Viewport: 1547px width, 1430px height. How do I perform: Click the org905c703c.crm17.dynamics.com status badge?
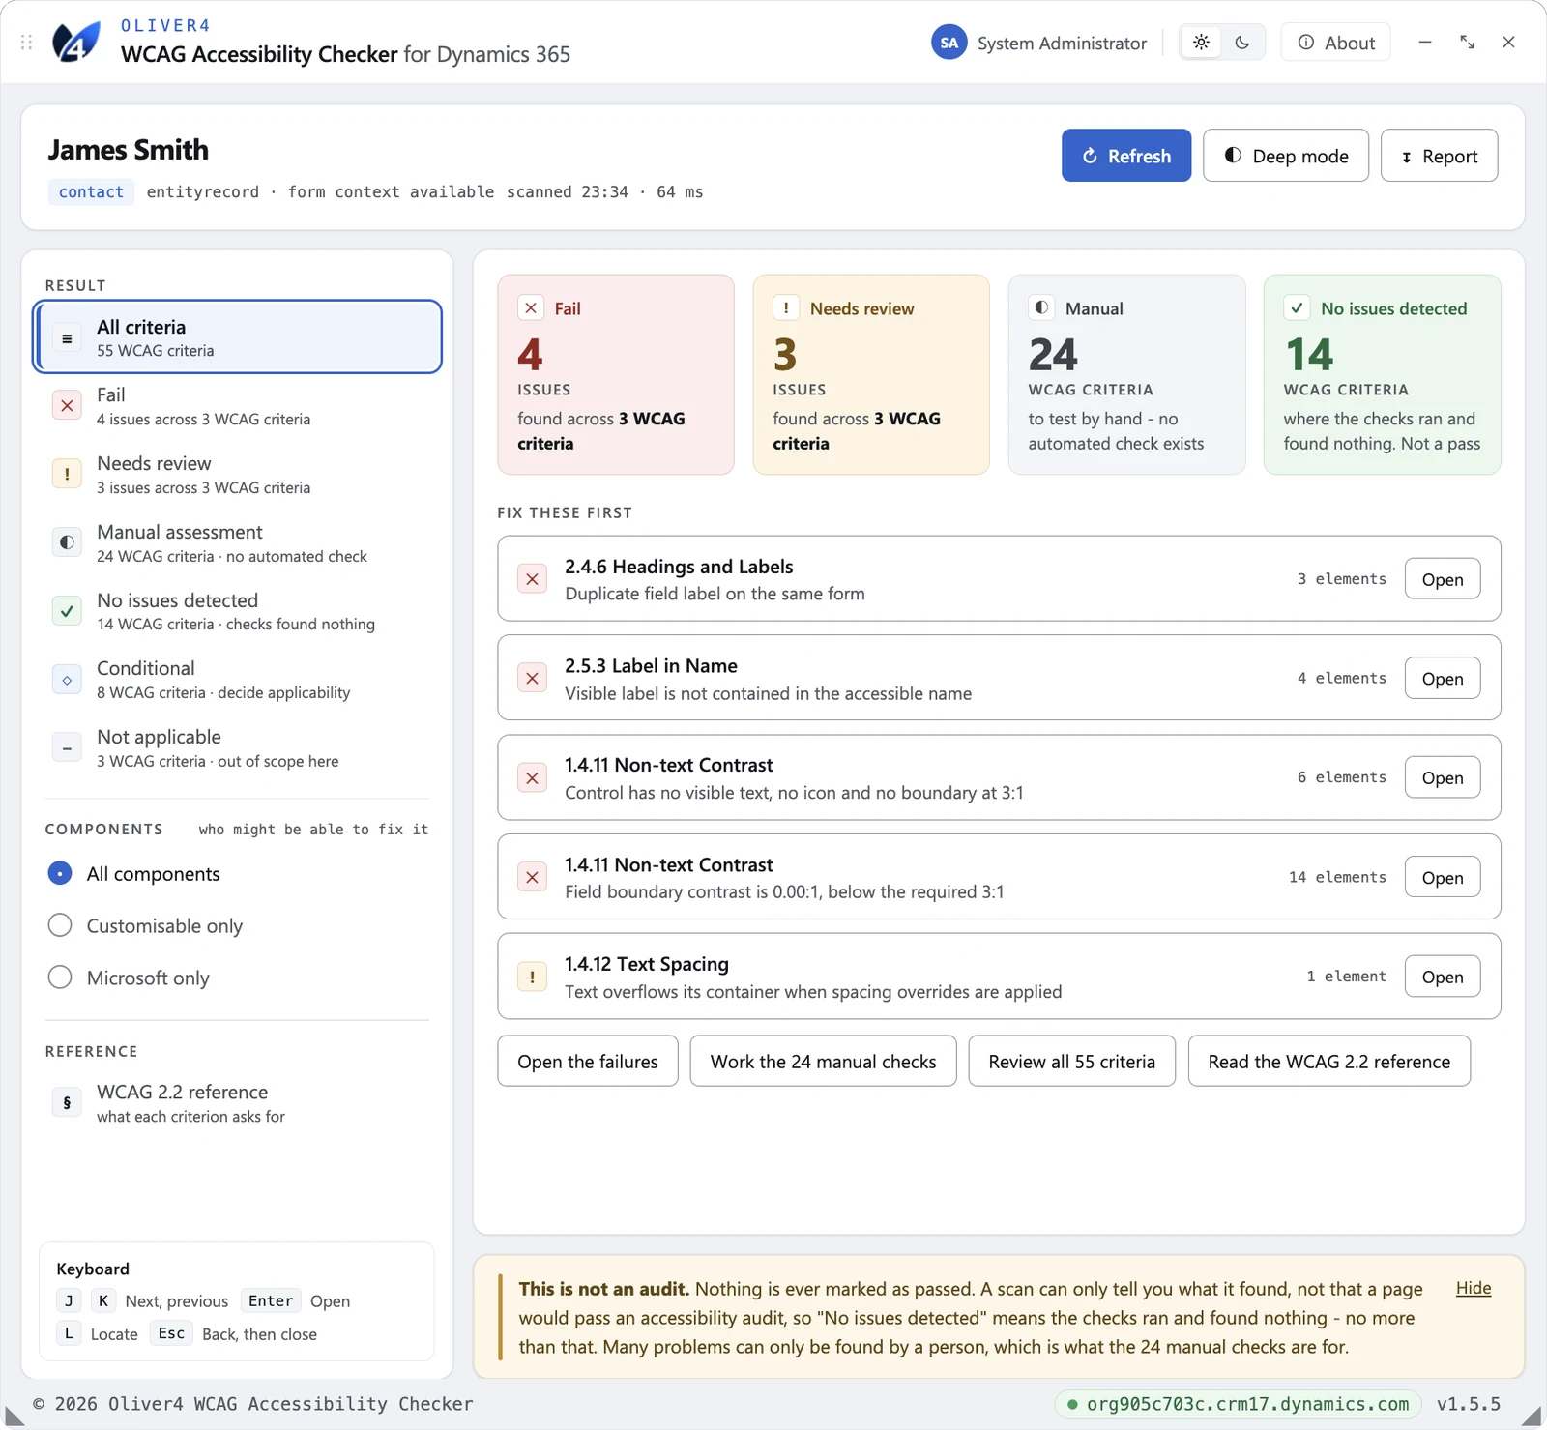coord(1238,1404)
